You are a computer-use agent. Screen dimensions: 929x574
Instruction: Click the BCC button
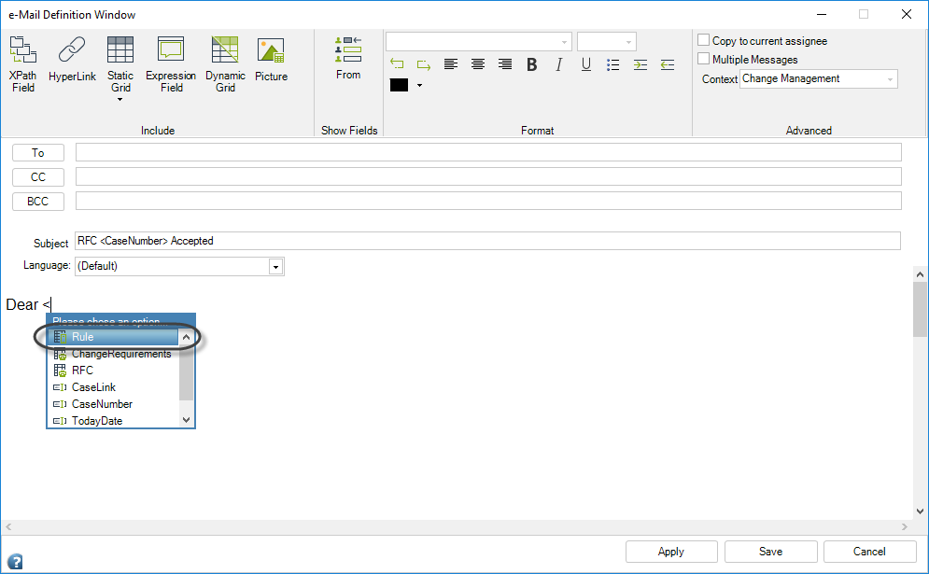pyautogui.click(x=38, y=202)
